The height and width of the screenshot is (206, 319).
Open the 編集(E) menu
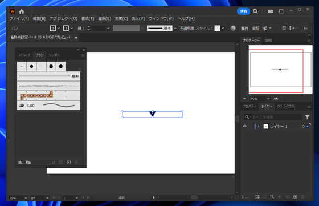[39, 18]
